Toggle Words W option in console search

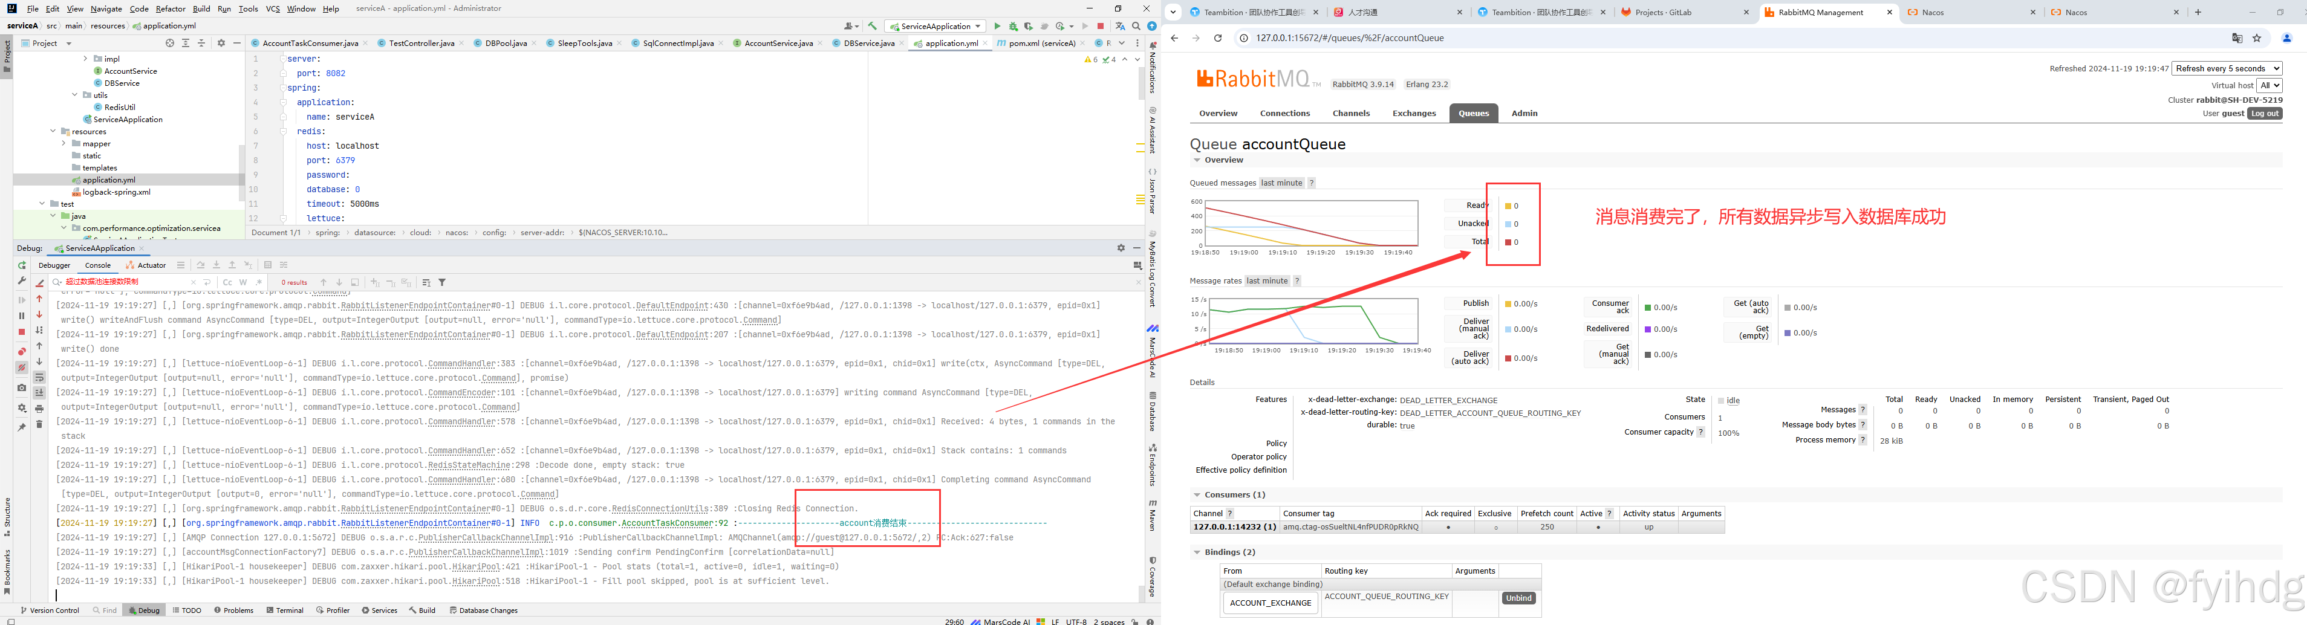click(242, 282)
